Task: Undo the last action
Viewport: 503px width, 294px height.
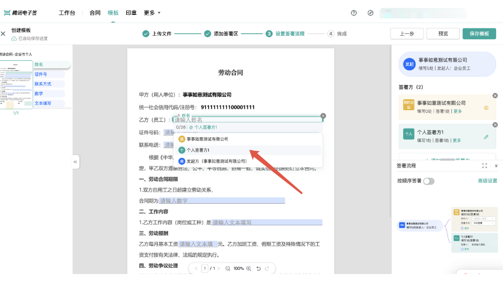Action: tap(258, 268)
